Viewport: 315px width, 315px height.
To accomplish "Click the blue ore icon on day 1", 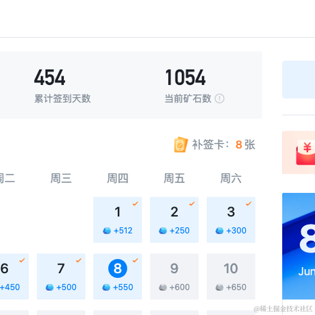I will [x=107, y=231].
